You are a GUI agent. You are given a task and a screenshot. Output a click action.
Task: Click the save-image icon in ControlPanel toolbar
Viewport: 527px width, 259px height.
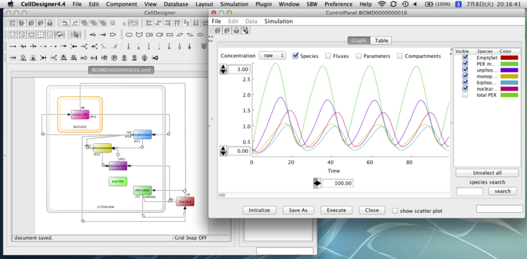coord(245,30)
